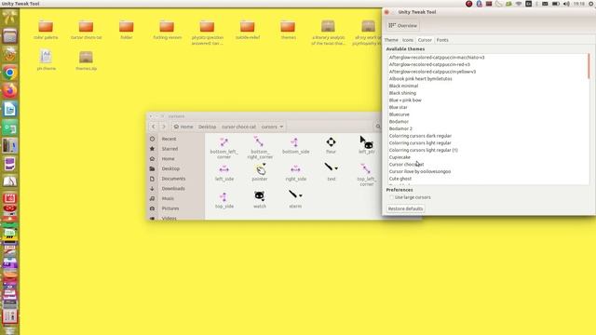The width and height of the screenshot is (596, 335).
Task: Select Afterglow-recolored-catppuccin-red-v3 theme
Action: click(x=488, y=64)
